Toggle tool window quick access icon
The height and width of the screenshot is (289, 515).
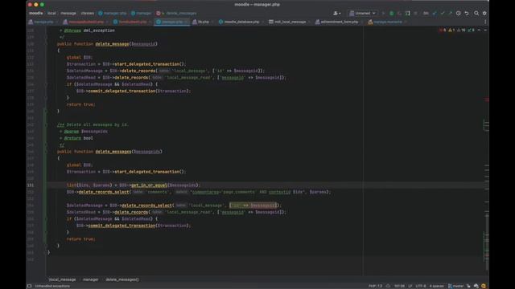[x=29, y=286]
